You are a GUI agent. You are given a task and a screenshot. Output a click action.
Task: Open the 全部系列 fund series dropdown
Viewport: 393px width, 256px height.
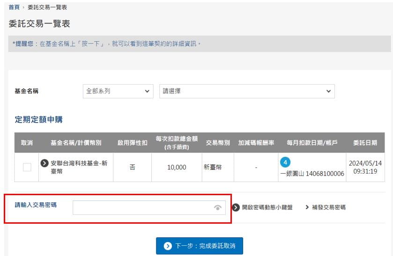(x=118, y=91)
